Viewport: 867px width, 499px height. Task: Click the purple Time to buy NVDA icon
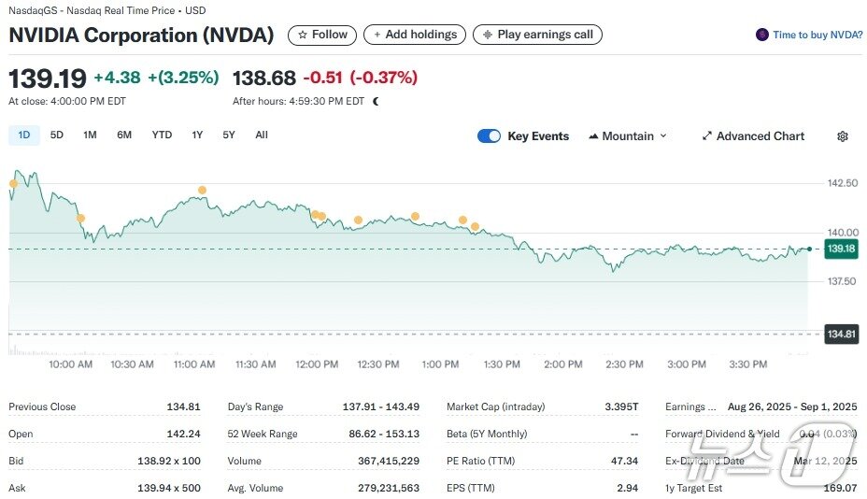coord(762,35)
